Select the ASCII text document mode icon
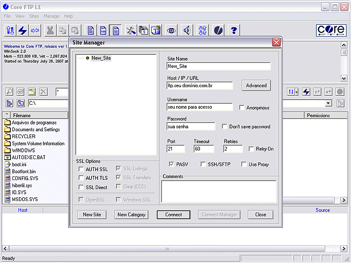351x263 pixels. click(90, 30)
